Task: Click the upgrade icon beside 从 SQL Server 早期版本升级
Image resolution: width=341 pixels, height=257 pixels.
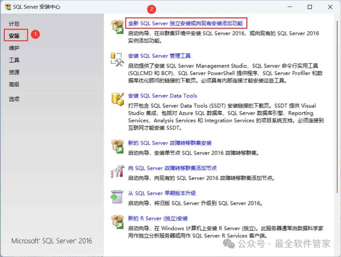Action: pyautogui.click(x=118, y=197)
